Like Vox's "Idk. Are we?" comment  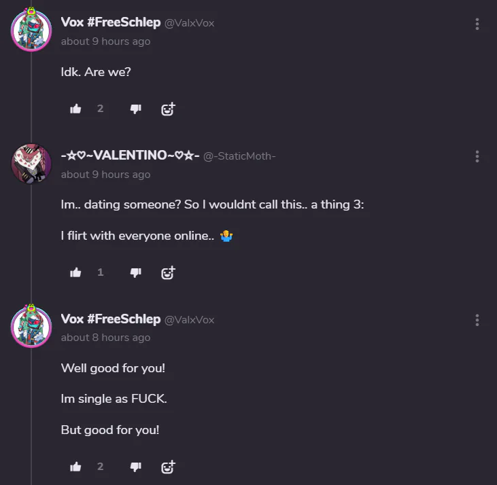click(75, 109)
